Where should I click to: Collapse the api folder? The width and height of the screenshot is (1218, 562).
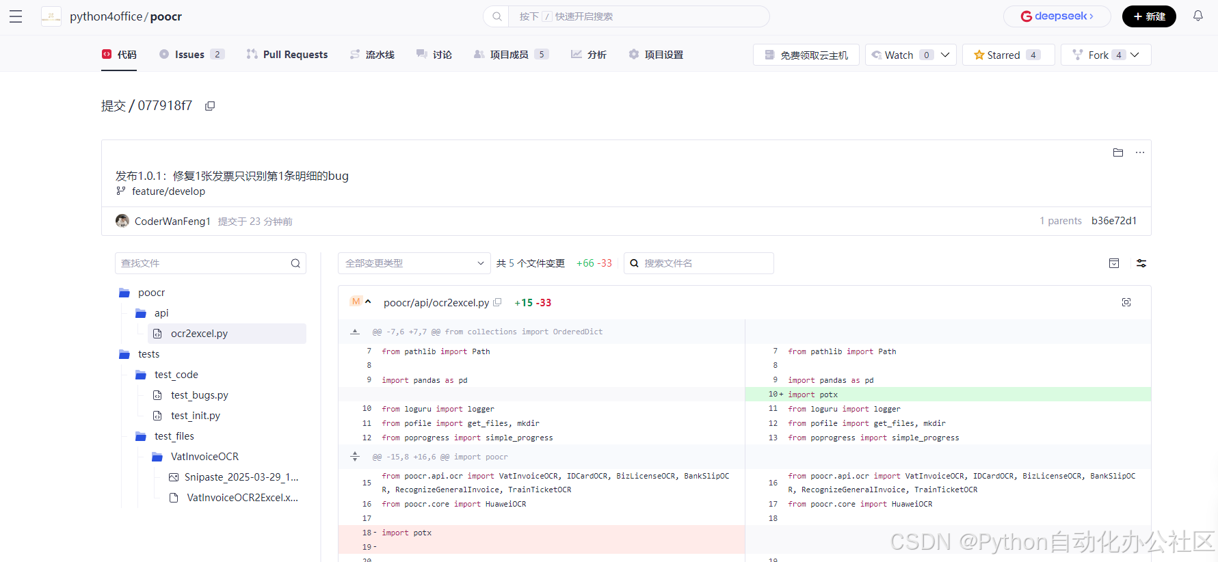click(x=141, y=313)
